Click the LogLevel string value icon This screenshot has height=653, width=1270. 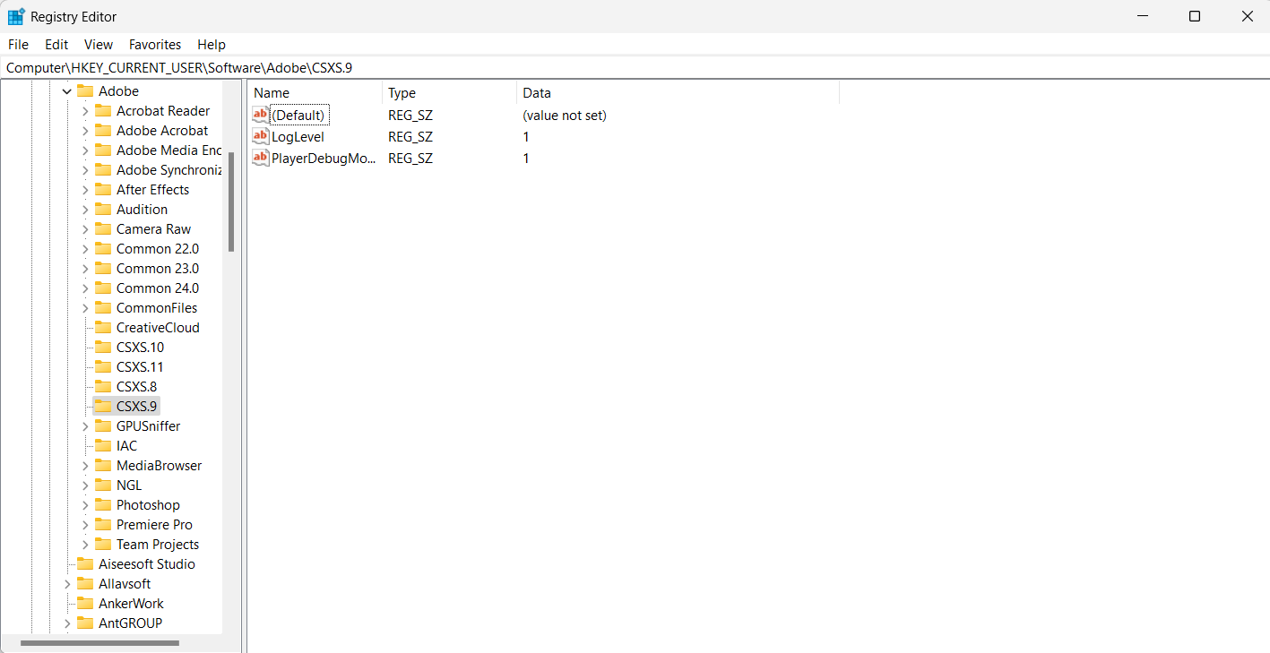coord(261,136)
